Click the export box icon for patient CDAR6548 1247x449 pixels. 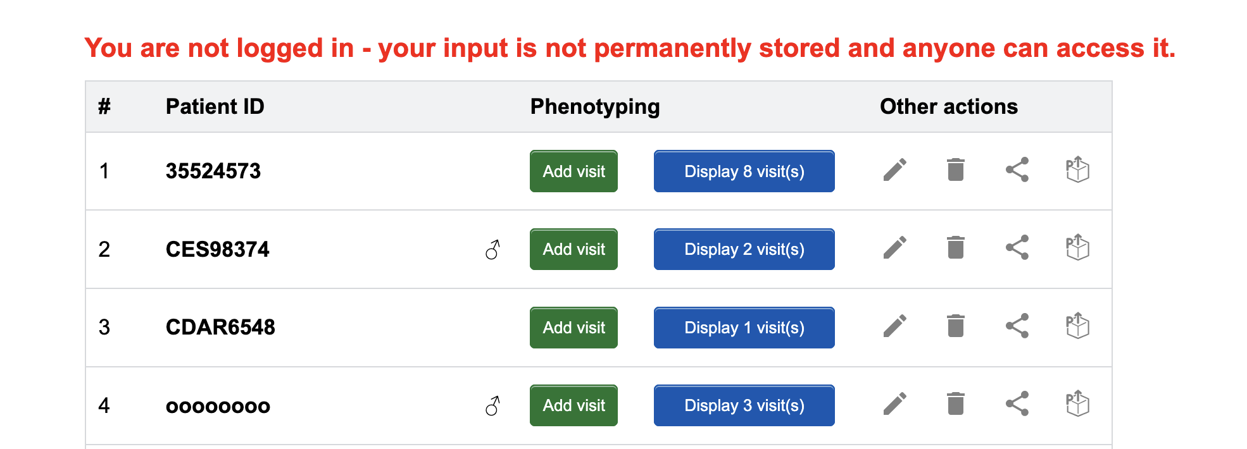[x=1077, y=326]
